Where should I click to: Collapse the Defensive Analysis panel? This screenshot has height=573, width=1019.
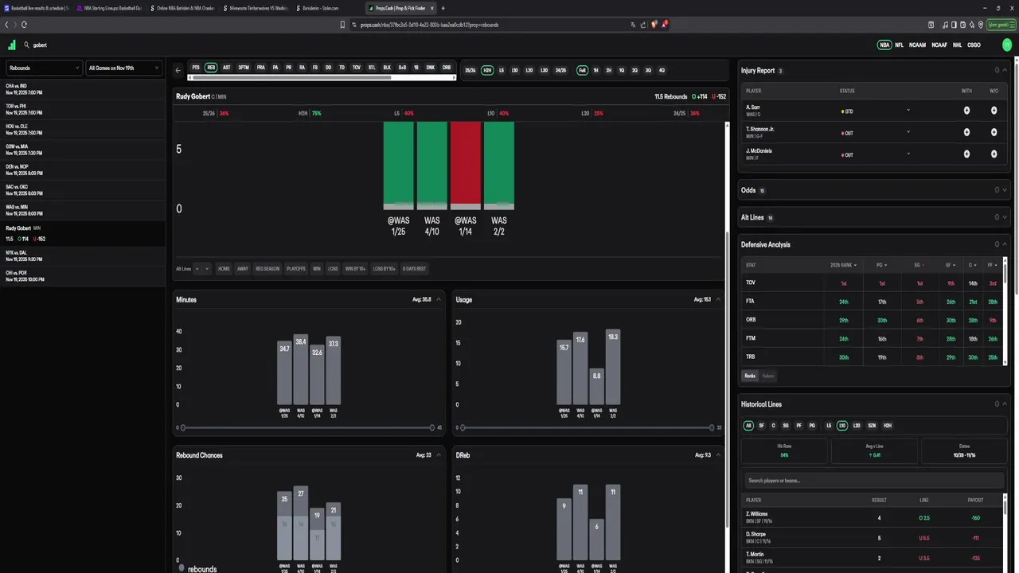[x=1005, y=244]
